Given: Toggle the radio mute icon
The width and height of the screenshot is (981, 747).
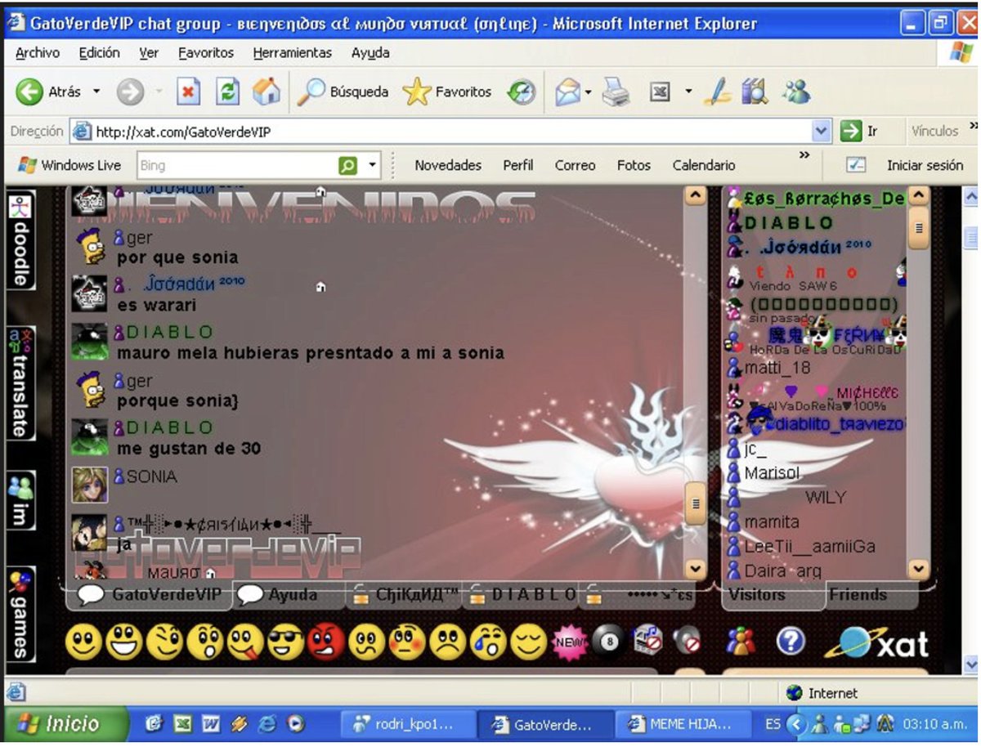Looking at the screenshot, I should [x=647, y=642].
